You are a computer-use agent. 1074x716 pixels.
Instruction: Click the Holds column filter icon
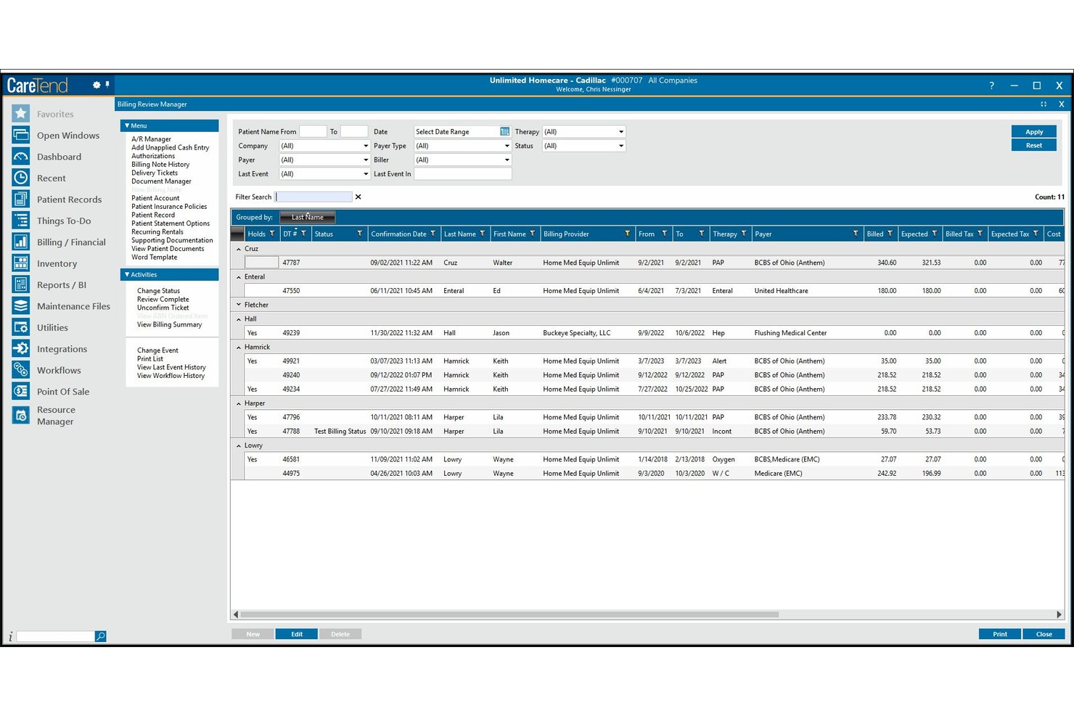pyautogui.click(x=272, y=234)
